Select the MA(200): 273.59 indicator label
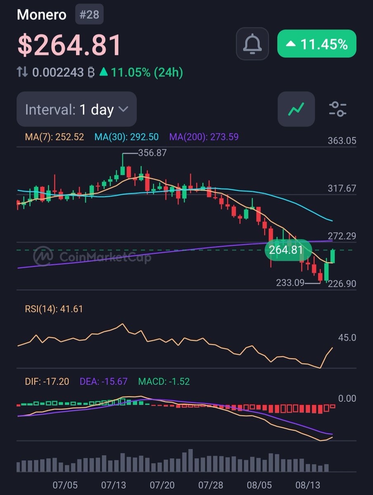This screenshot has width=373, height=495. 204,137
